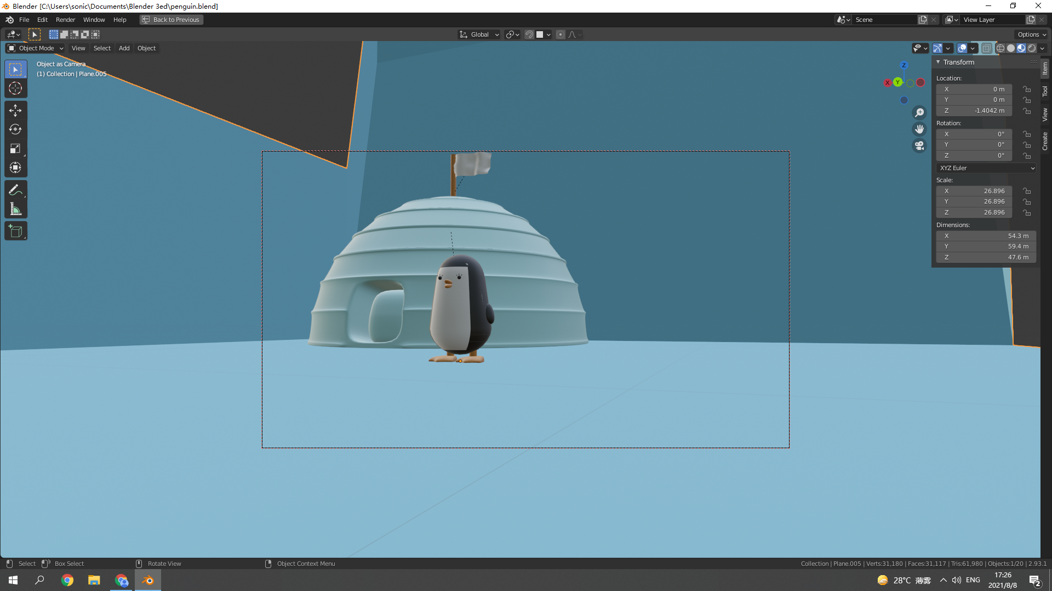Select the Measure ruler tool
The image size is (1052, 591).
tap(15, 209)
